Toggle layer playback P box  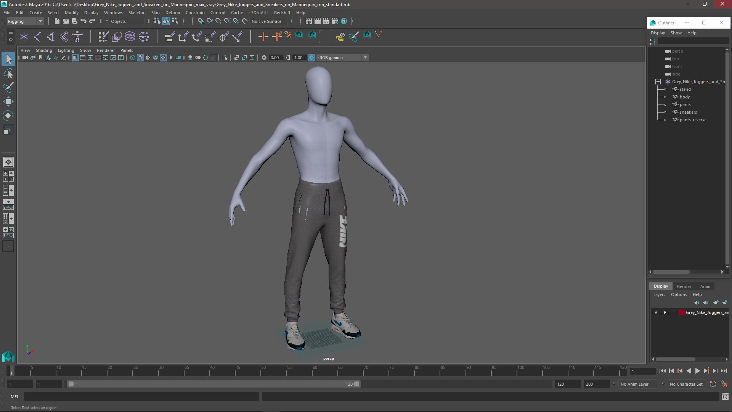pos(665,312)
